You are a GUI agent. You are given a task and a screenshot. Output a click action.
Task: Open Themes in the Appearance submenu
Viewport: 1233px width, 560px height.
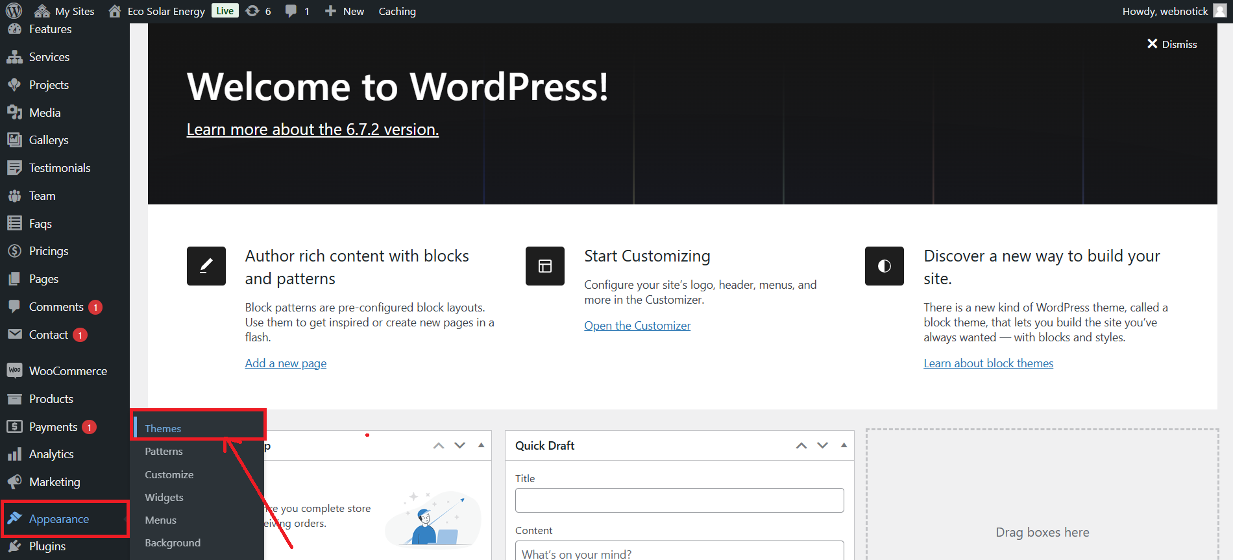point(163,428)
